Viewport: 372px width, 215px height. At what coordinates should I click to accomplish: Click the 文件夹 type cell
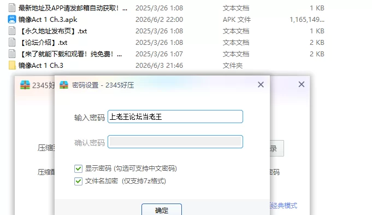pyautogui.click(x=233, y=65)
